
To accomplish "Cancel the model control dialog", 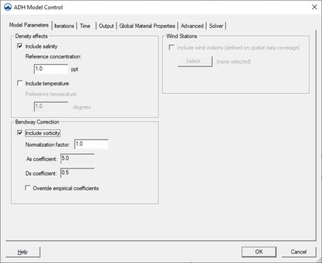I will tap(299, 252).
